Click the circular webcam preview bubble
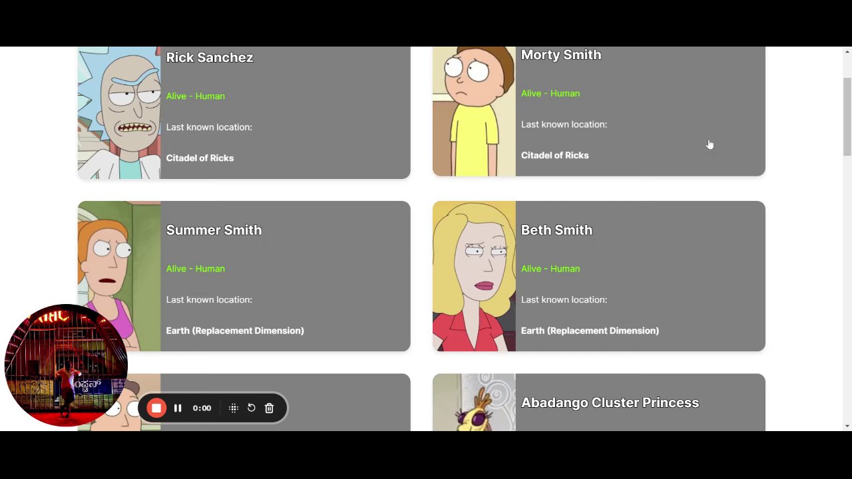The height and width of the screenshot is (479, 852). pyautogui.click(x=66, y=365)
